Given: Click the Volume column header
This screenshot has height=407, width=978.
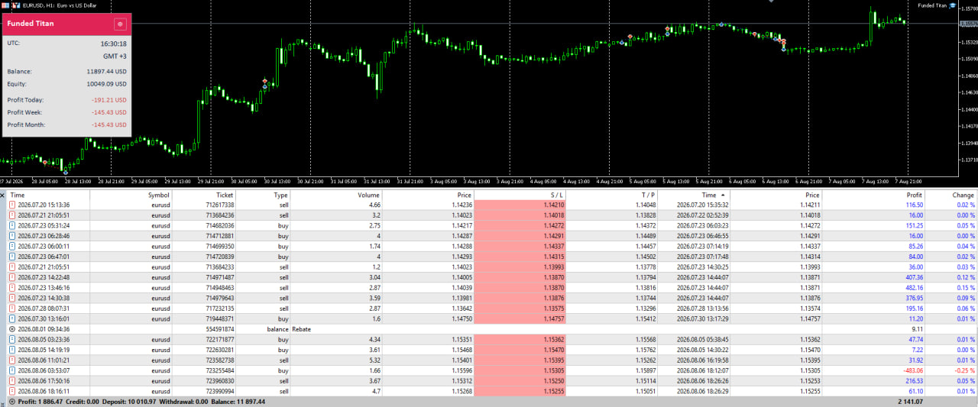Looking at the screenshot, I should tap(369, 195).
